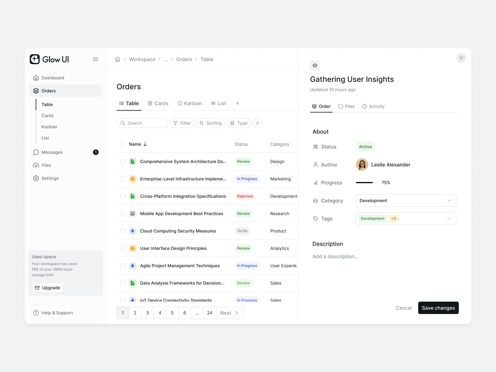The height and width of the screenshot is (372, 496).
Task: Click the eye icon above Gathering User Insights
Action: tap(315, 65)
